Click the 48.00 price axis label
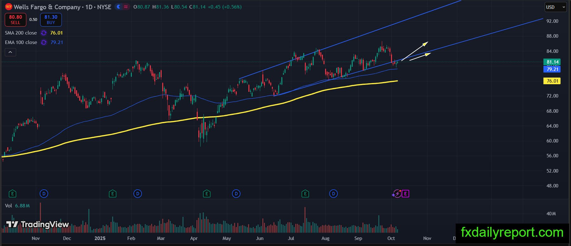 pos(553,186)
